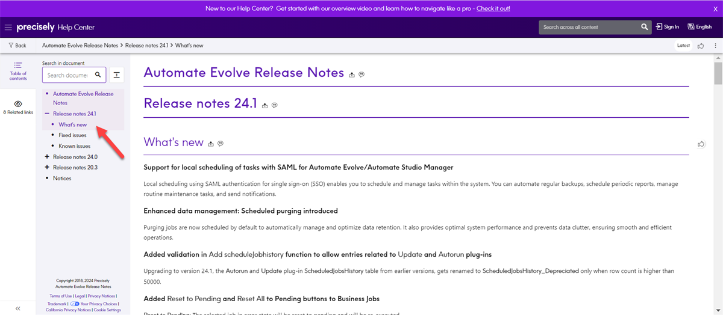The height and width of the screenshot is (315, 723).
Task: Click the filter funnel icon beside Back
Action: 11,46
